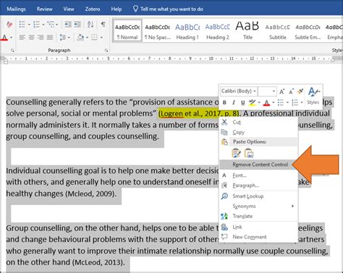Click the Shading paint bucket icon

(80, 38)
